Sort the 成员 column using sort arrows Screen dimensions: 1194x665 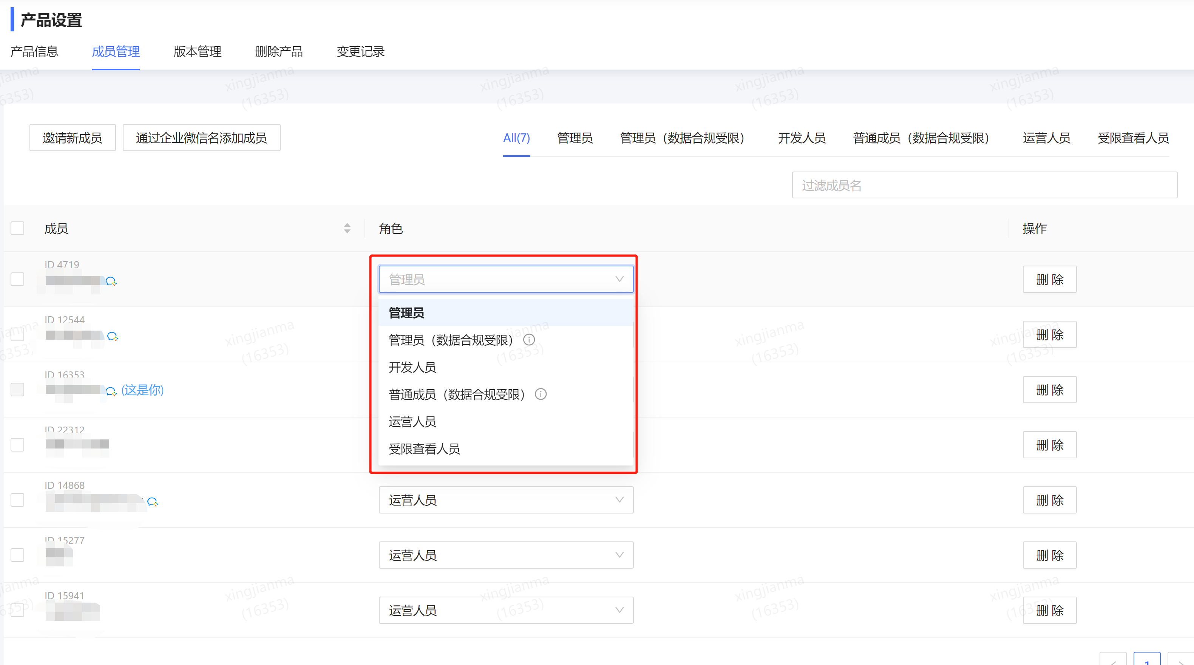347,228
